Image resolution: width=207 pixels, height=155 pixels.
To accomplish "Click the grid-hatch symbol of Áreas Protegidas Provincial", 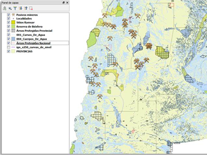I will (13, 31).
